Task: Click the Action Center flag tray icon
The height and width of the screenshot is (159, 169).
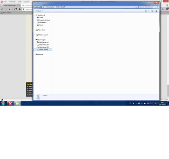Action: (x=148, y=103)
